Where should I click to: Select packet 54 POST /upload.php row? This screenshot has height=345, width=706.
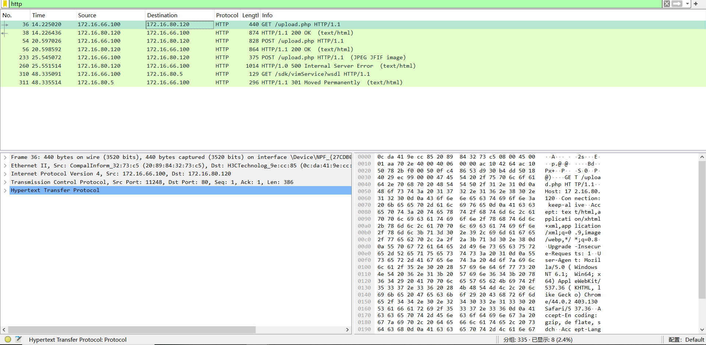[x=353, y=41]
